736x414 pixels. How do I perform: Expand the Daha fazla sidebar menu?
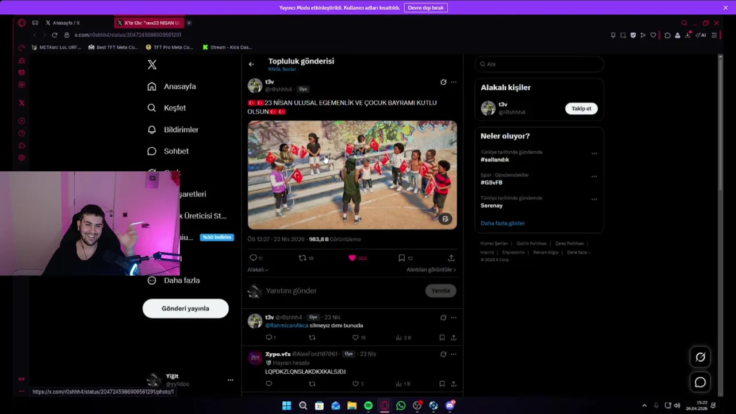click(x=174, y=281)
